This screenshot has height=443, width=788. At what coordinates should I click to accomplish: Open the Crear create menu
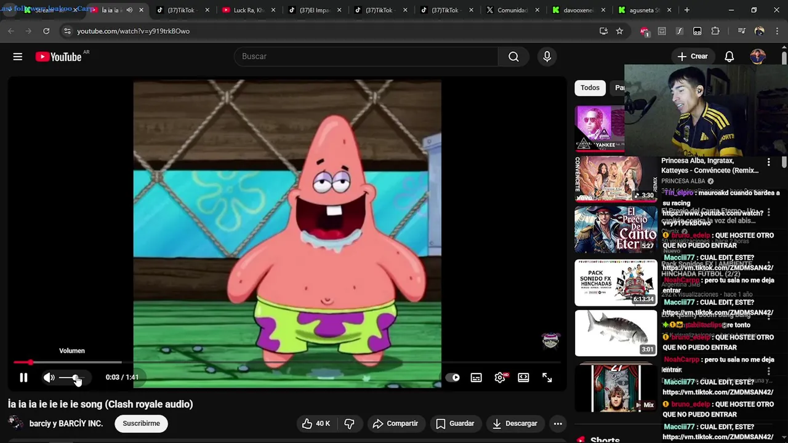[693, 56]
